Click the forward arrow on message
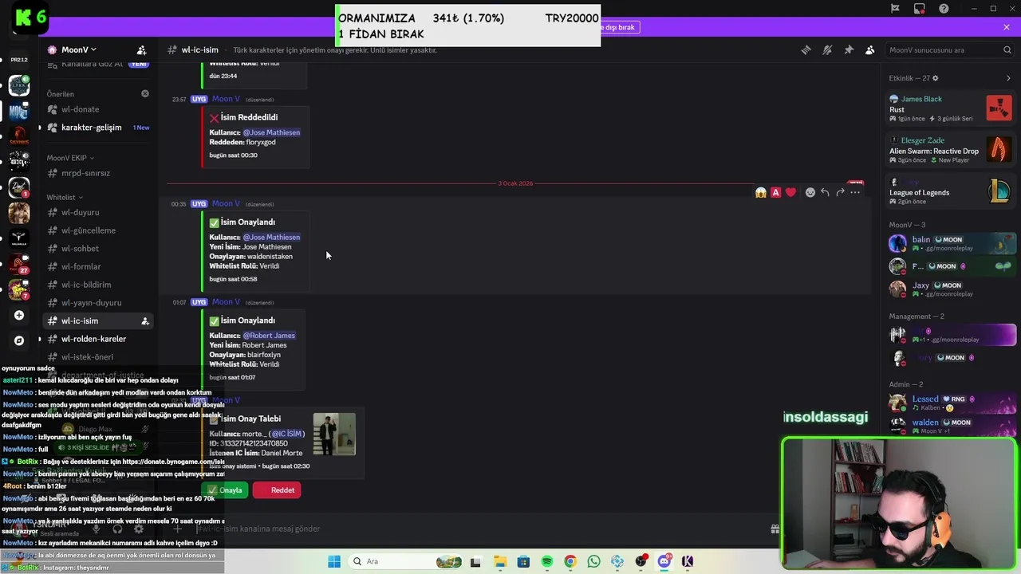This screenshot has height=574, width=1021. [x=840, y=192]
